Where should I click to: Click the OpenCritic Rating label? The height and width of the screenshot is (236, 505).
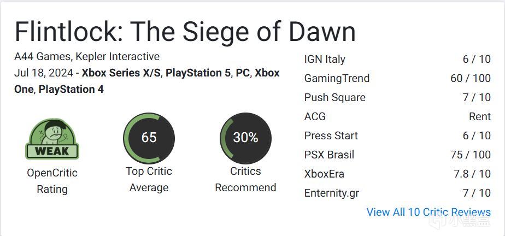tap(52, 181)
